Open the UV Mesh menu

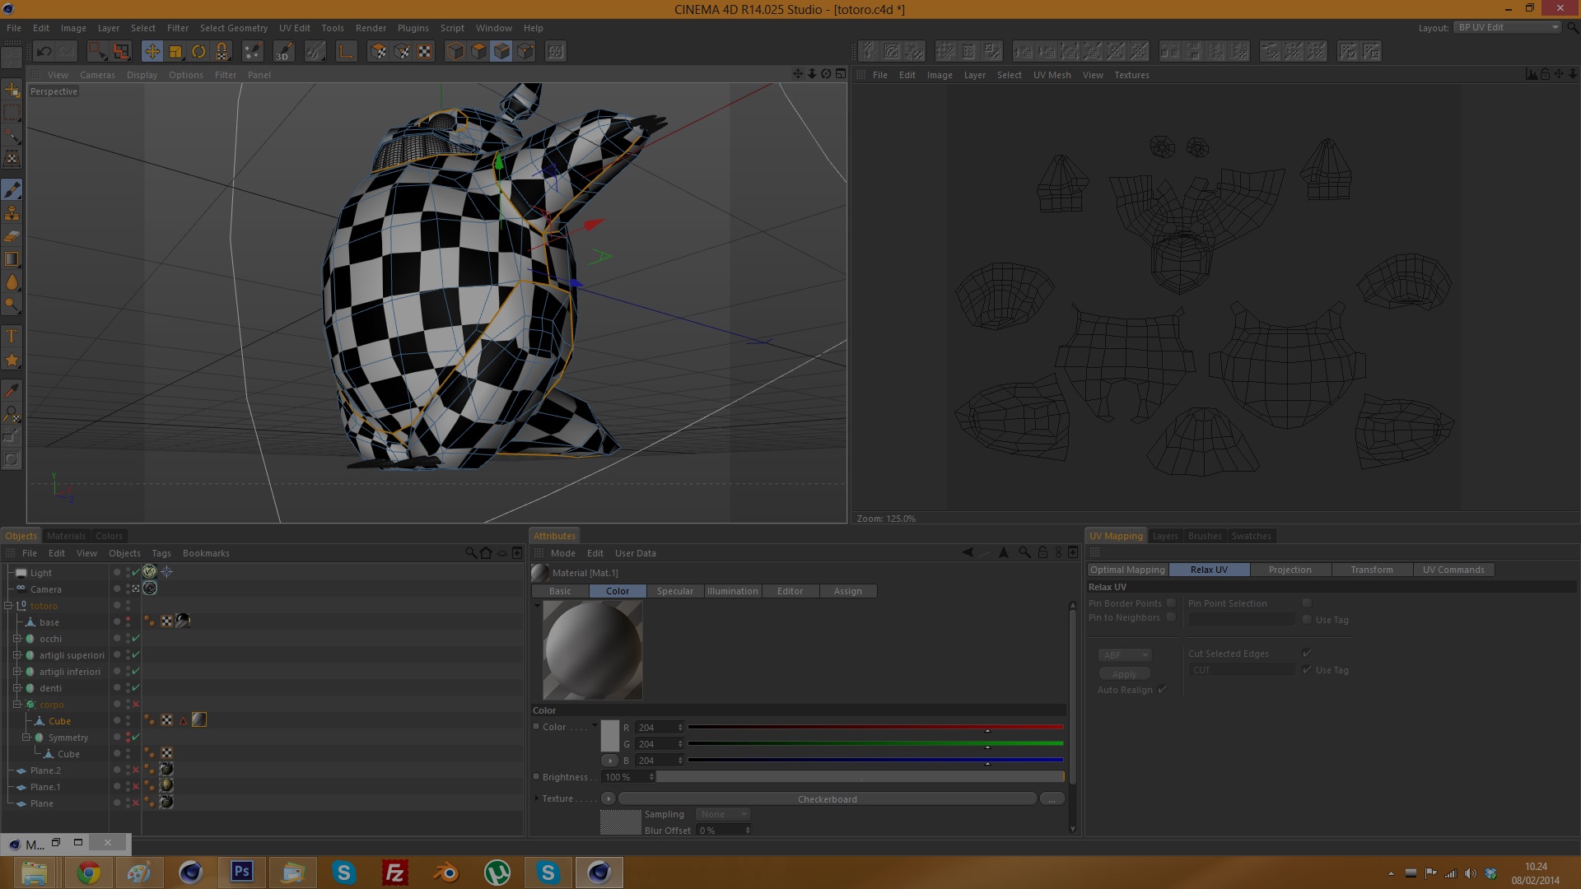(x=1052, y=75)
